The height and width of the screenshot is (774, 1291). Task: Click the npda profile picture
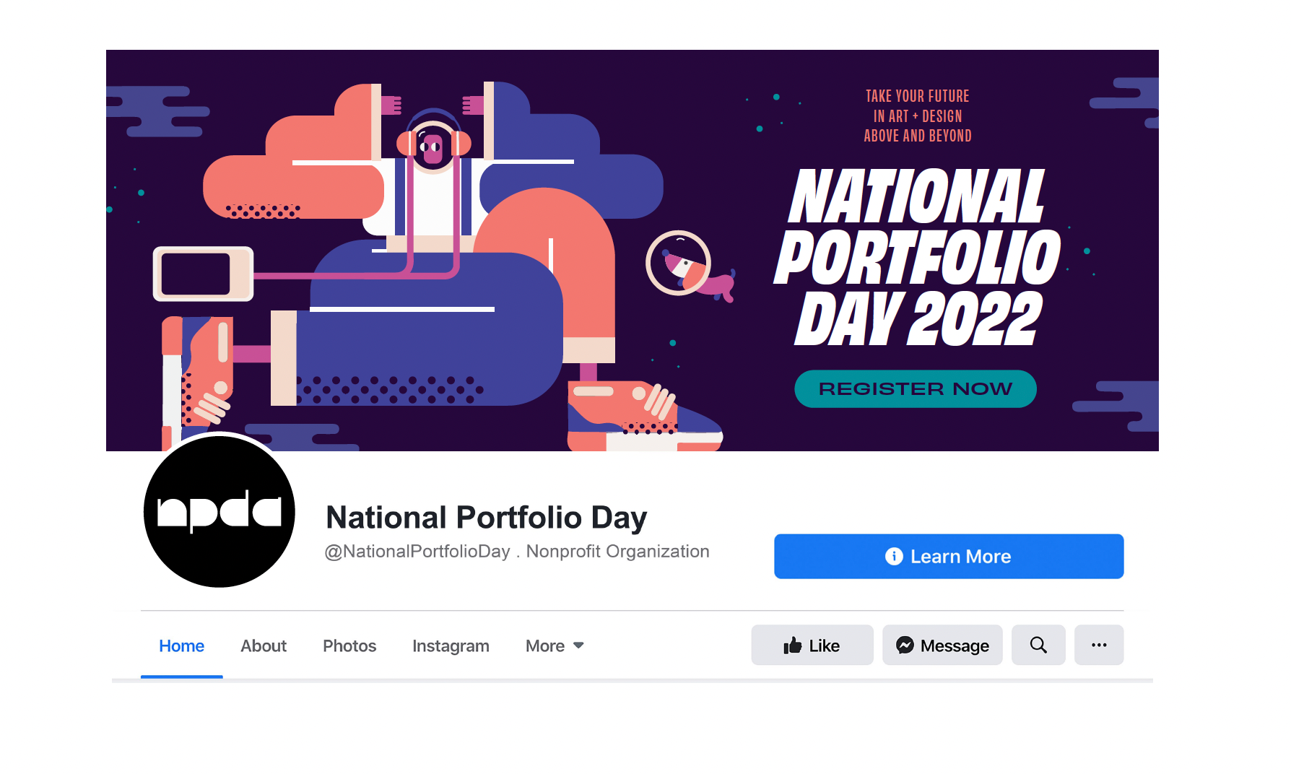tap(219, 512)
